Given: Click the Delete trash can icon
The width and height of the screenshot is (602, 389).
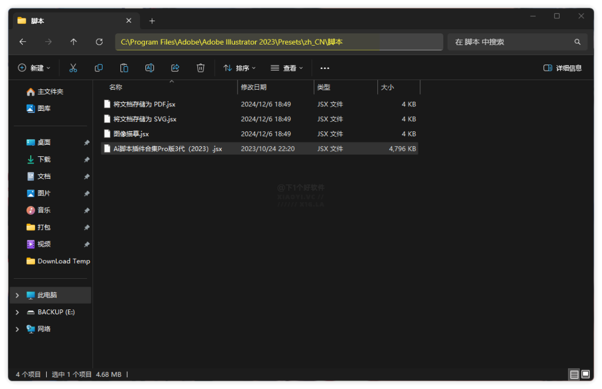Looking at the screenshot, I should point(201,68).
